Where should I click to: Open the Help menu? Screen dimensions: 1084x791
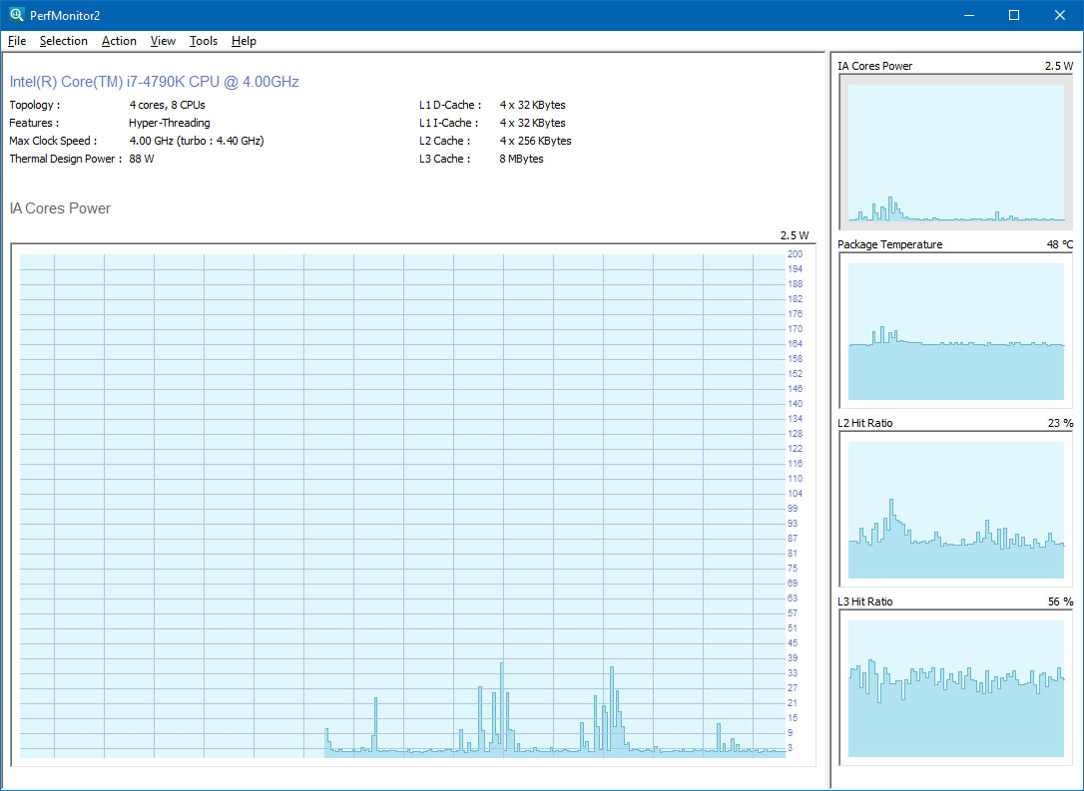coord(244,41)
